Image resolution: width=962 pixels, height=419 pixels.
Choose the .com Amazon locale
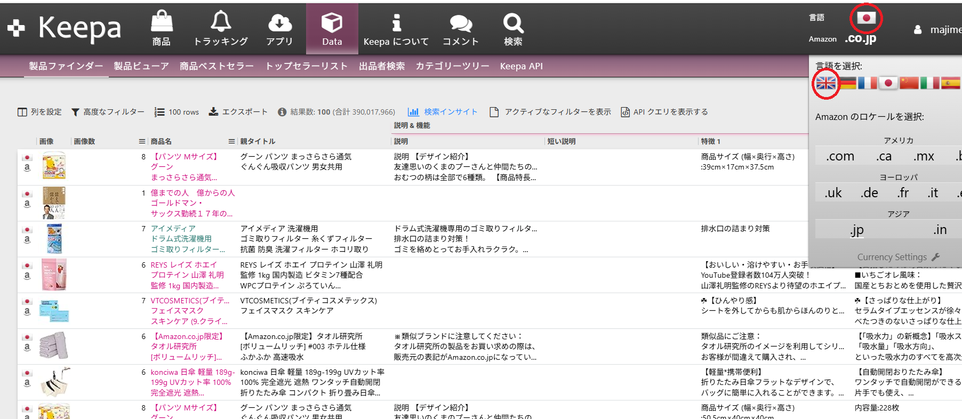[840, 156]
